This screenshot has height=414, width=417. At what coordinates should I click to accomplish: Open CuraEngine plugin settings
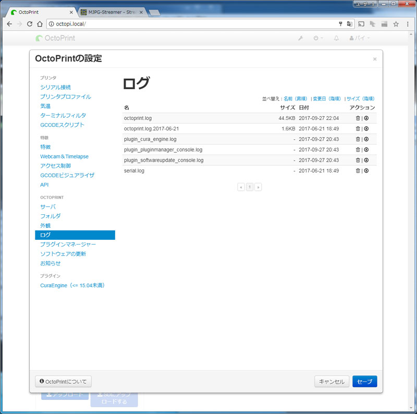[72, 286]
